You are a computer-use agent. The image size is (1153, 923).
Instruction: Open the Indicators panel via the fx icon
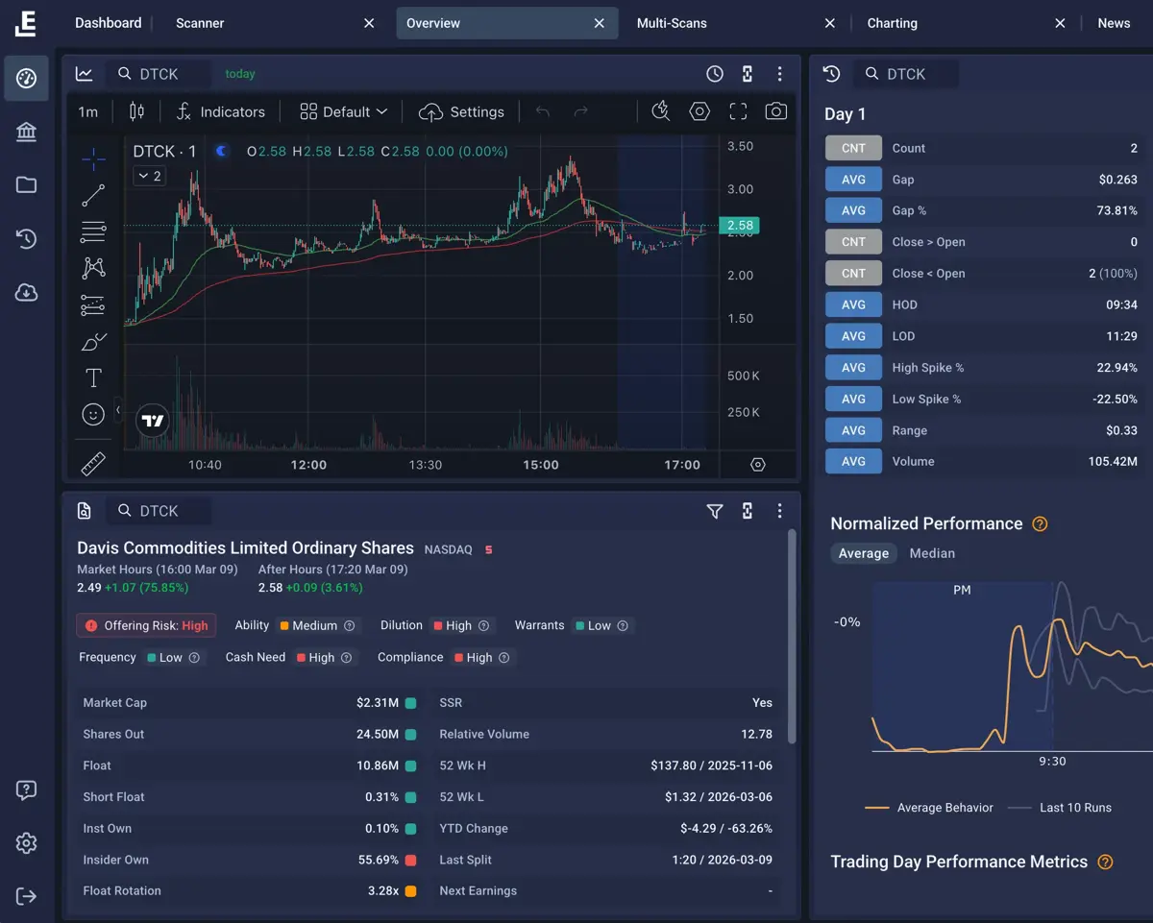click(184, 111)
